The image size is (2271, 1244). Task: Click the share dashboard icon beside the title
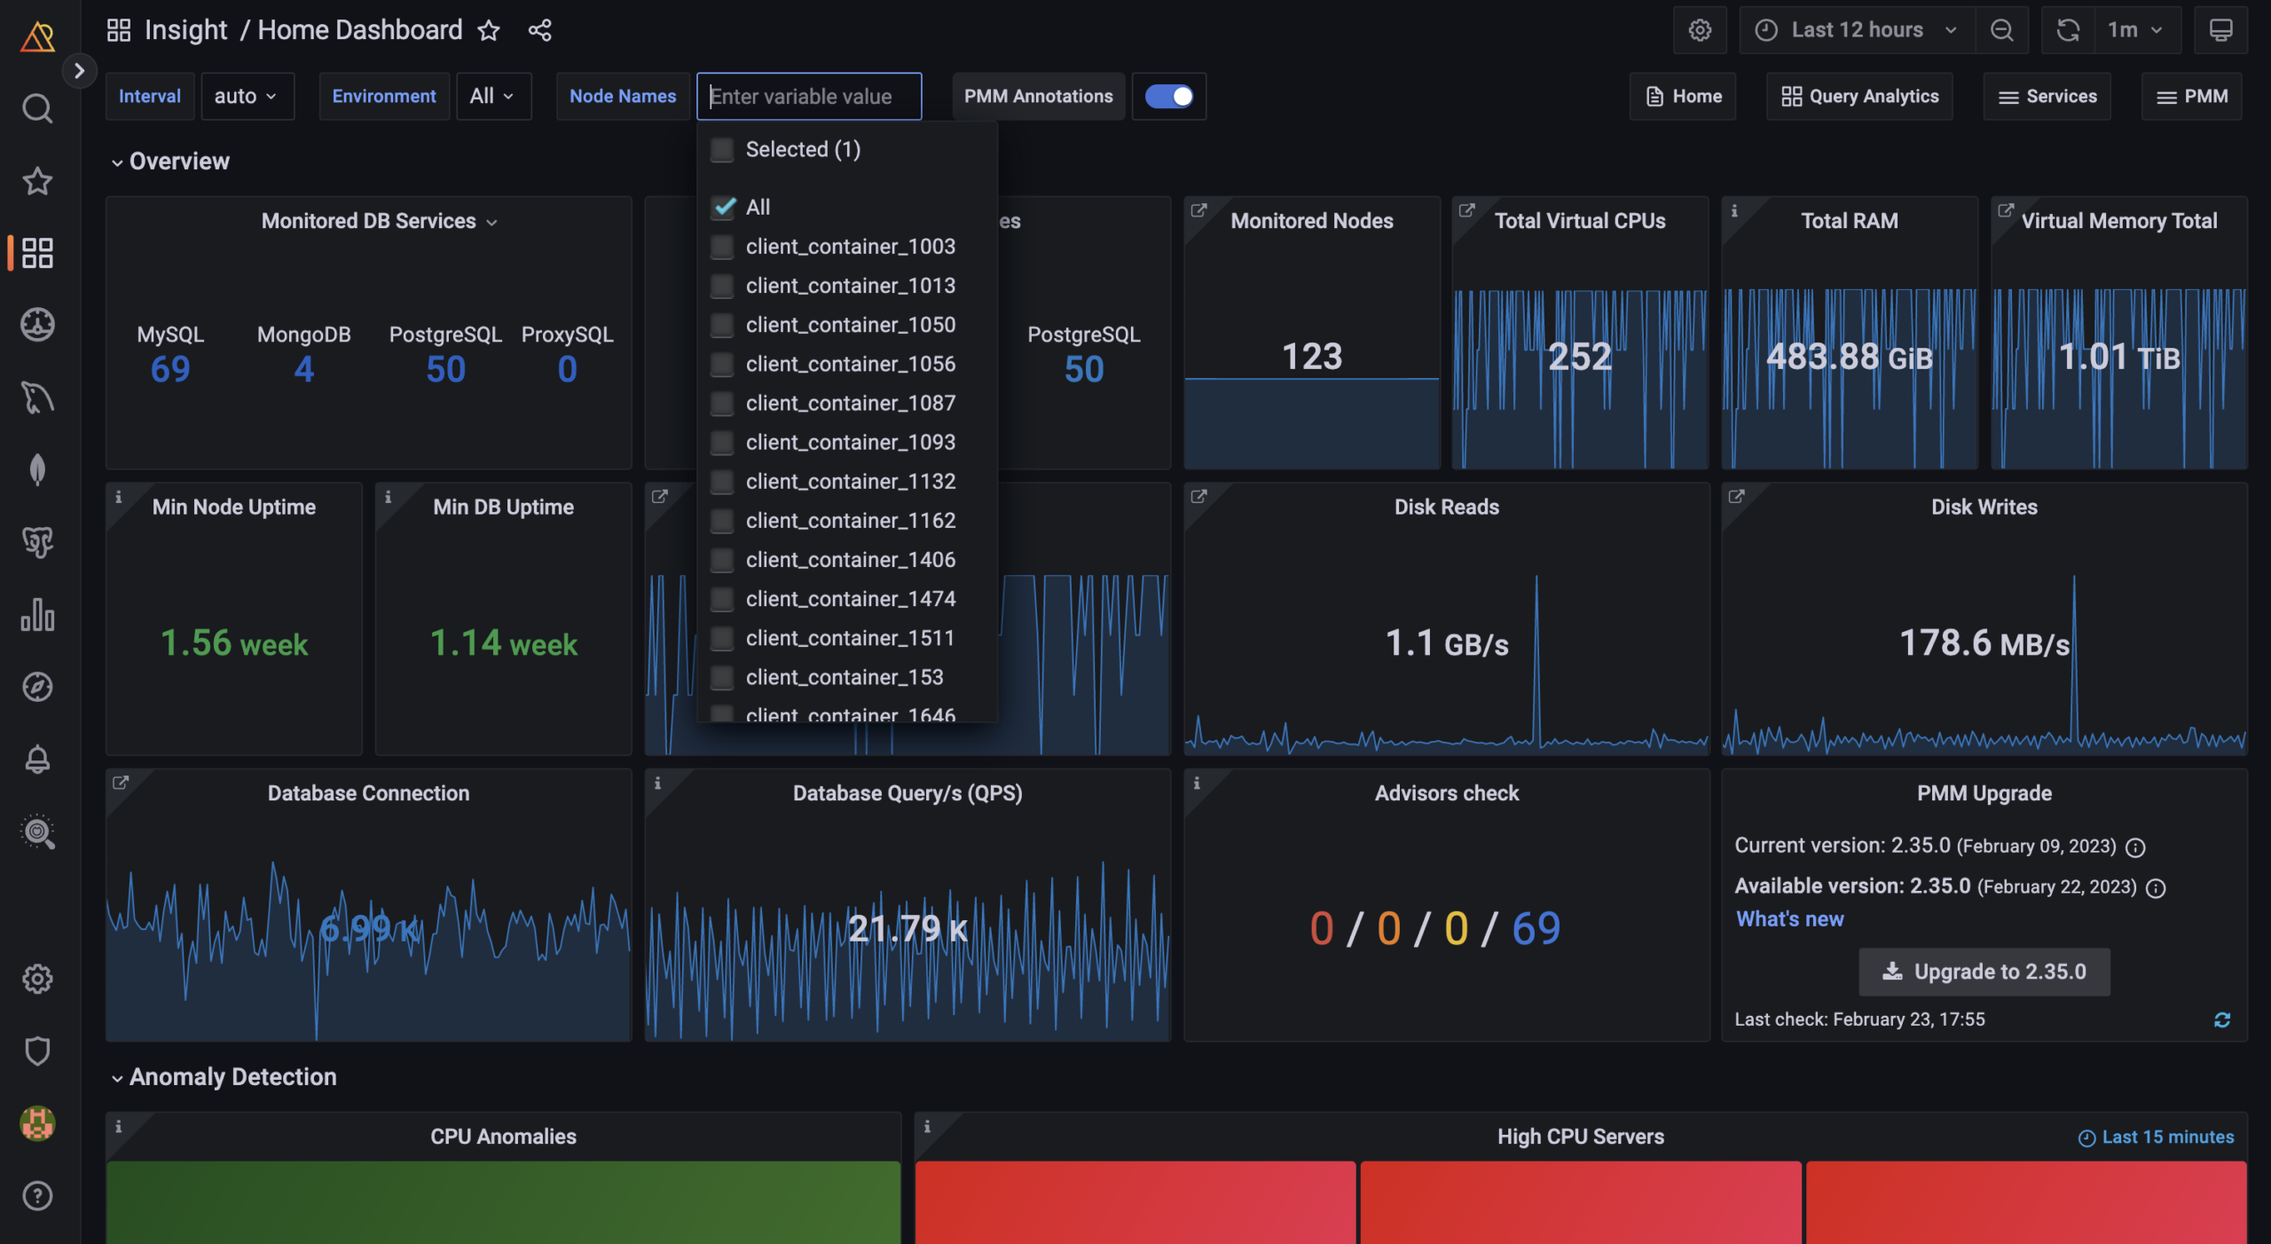pos(538,29)
